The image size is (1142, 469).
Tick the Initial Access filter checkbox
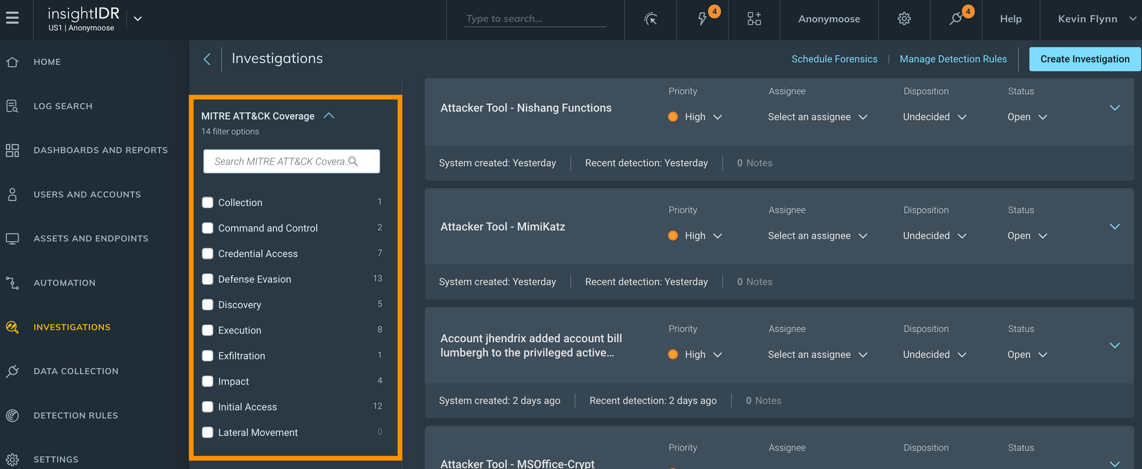(208, 407)
